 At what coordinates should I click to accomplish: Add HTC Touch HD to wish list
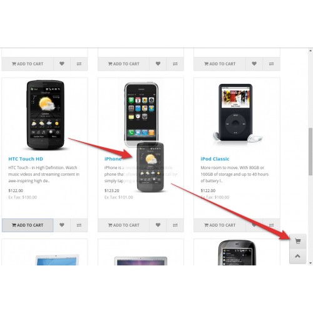[x=62, y=225]
